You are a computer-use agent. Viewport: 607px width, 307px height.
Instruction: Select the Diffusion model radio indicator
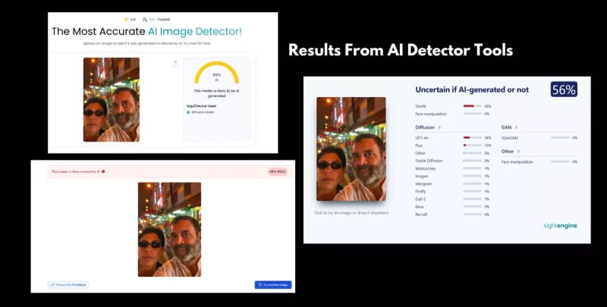pyautogui.click(x=188, y=111)
